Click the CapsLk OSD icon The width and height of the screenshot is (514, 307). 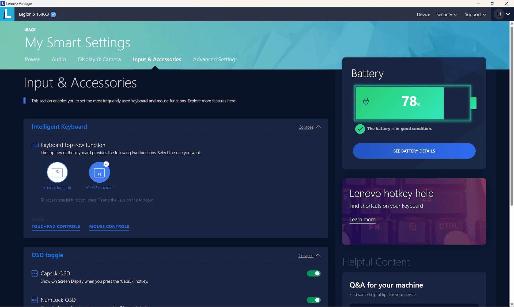click(35, 273)
